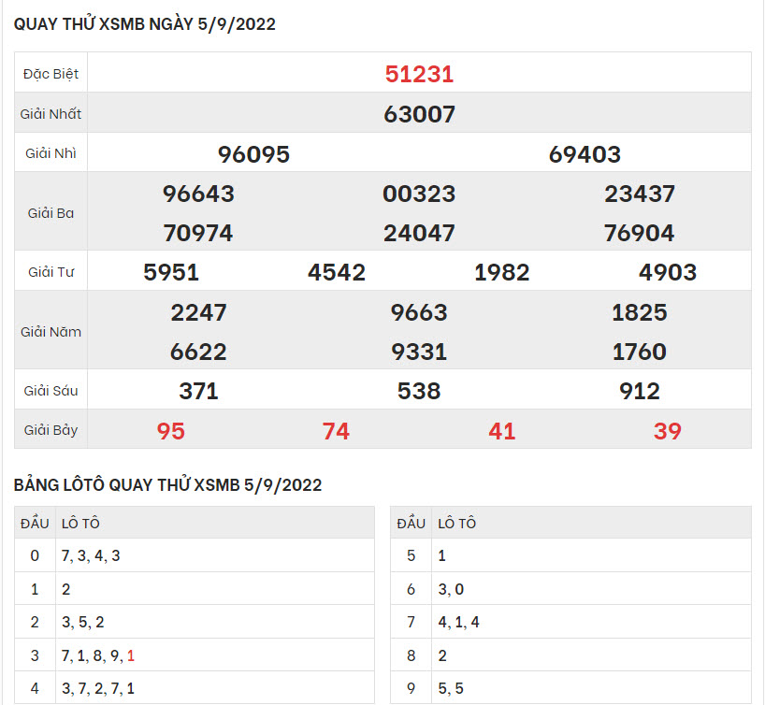Image resolution: width=765 pixels, height=705 pixels.
Task: Select fourth prize number 4542
Action: (x=337, y=272)
